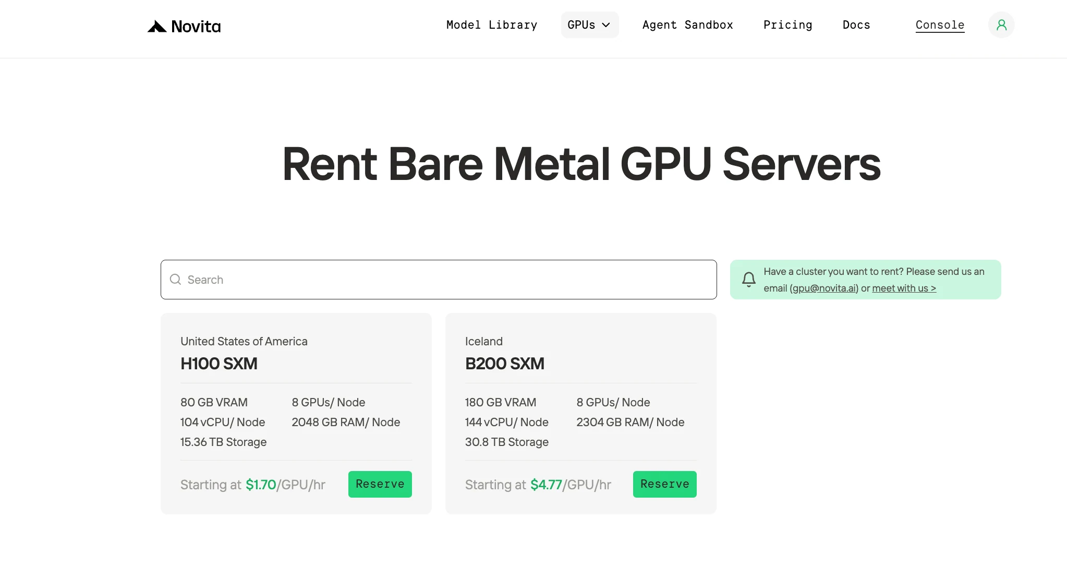The height and width of the screenshot is (579, 1067).
Task: Open the Console link
Action: 940,25
